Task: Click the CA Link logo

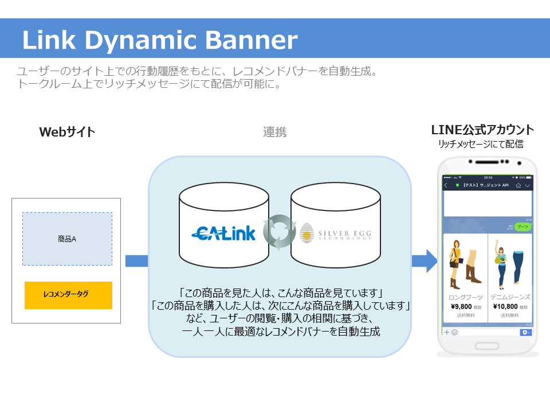Action: 224,233
